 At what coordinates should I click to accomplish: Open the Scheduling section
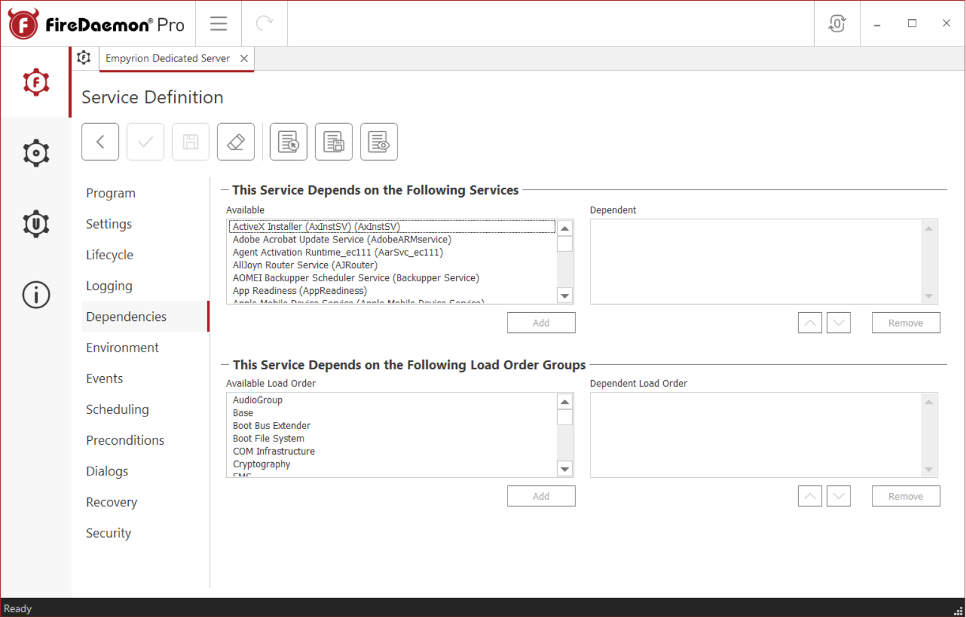[x=117, y=409]
